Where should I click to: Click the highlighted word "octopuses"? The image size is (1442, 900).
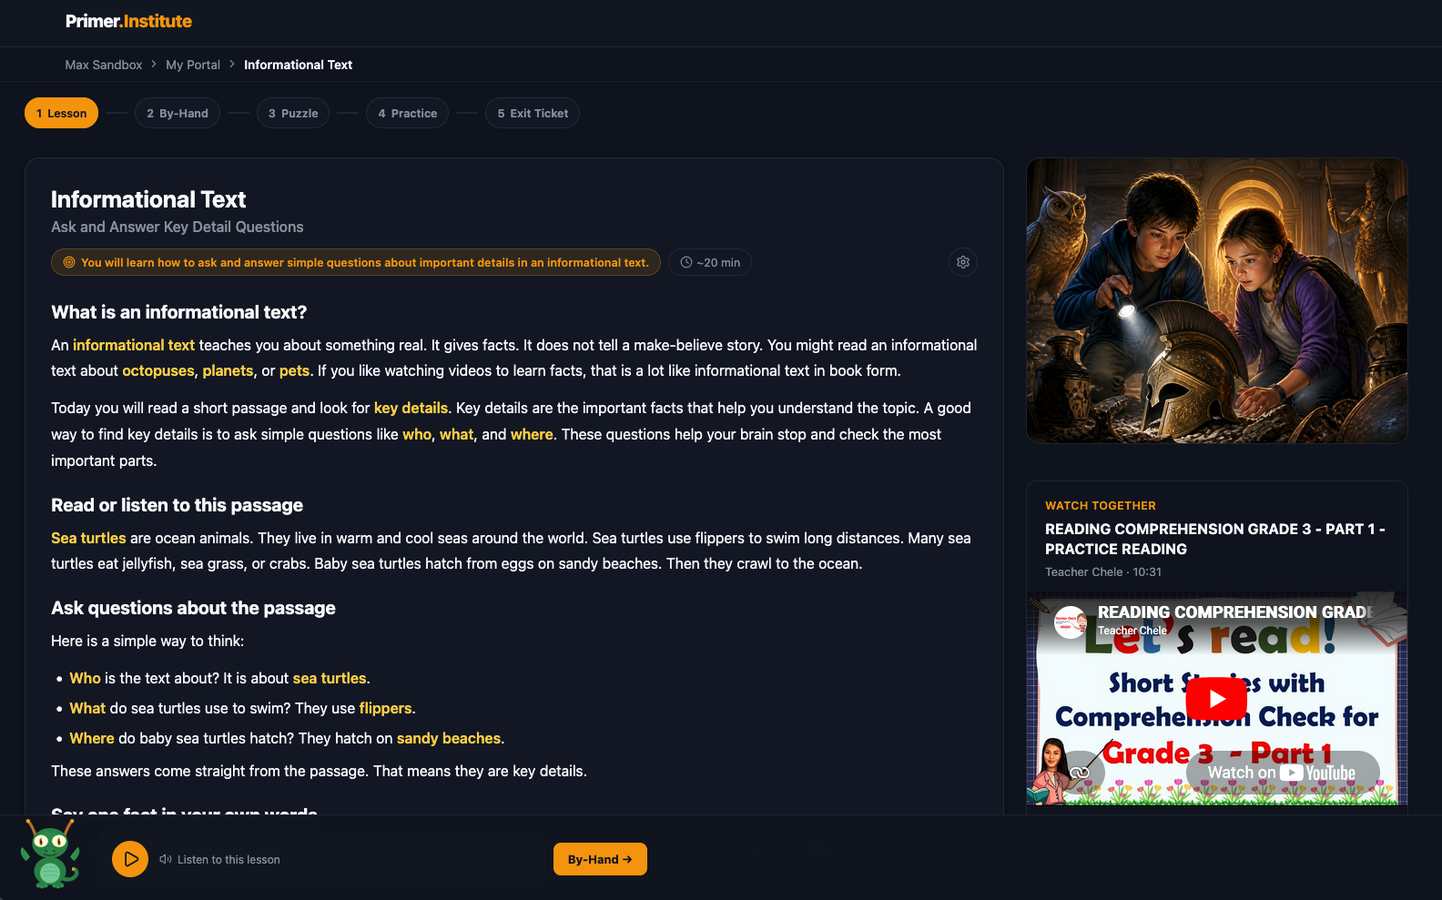(x=158, y=370)
